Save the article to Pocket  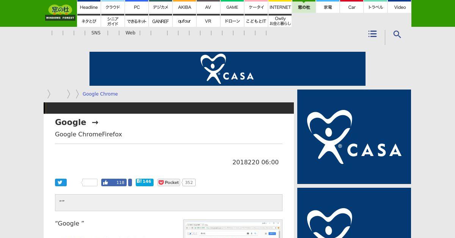169,182
